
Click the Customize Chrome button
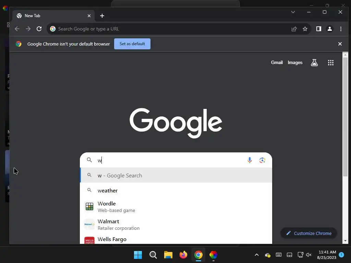click(309, 233)
